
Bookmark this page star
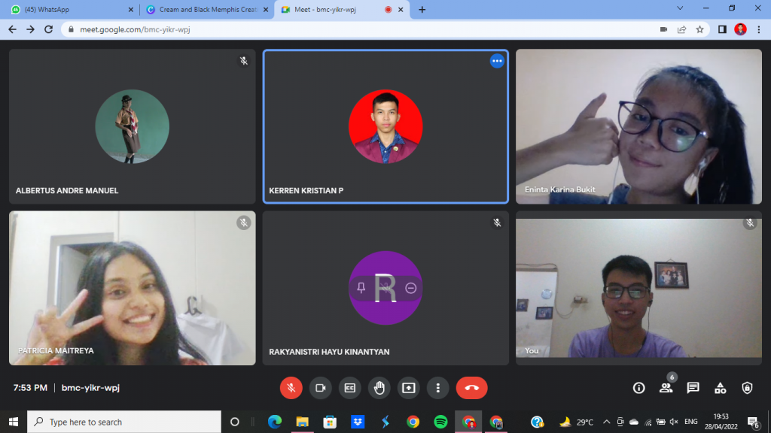699,29
